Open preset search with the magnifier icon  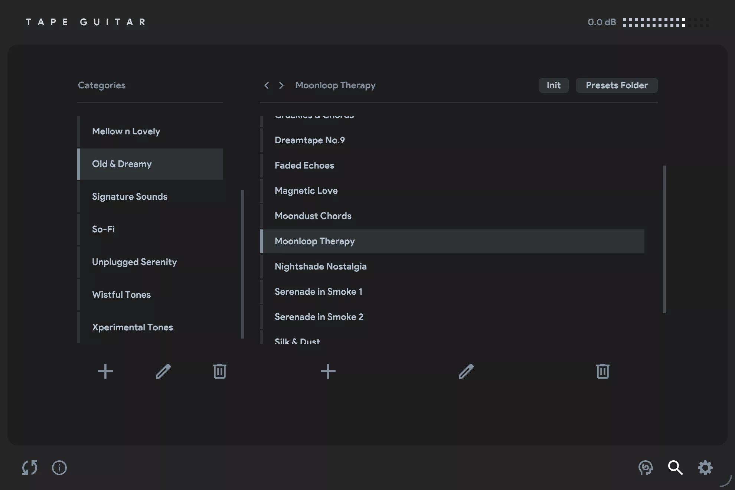click(x=676, y=468)
